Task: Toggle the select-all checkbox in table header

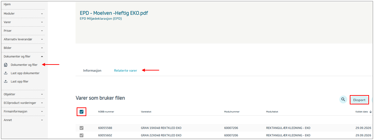Action: pos(82,112)
